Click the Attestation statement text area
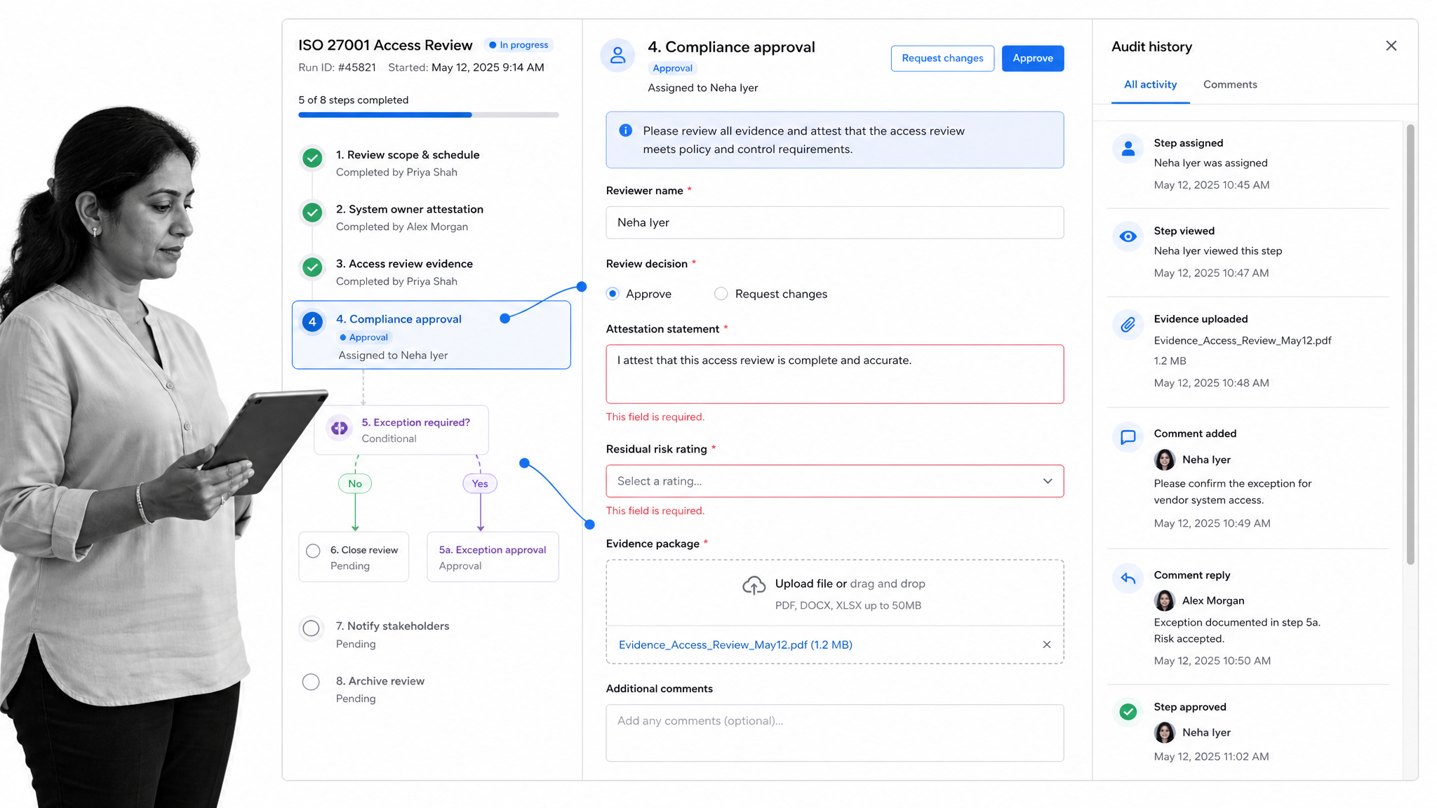This screenshot has width=1437, height=808. pos(835,374)
